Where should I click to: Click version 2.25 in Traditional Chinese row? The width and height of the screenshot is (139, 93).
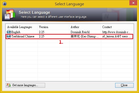[x=42, y=36]
